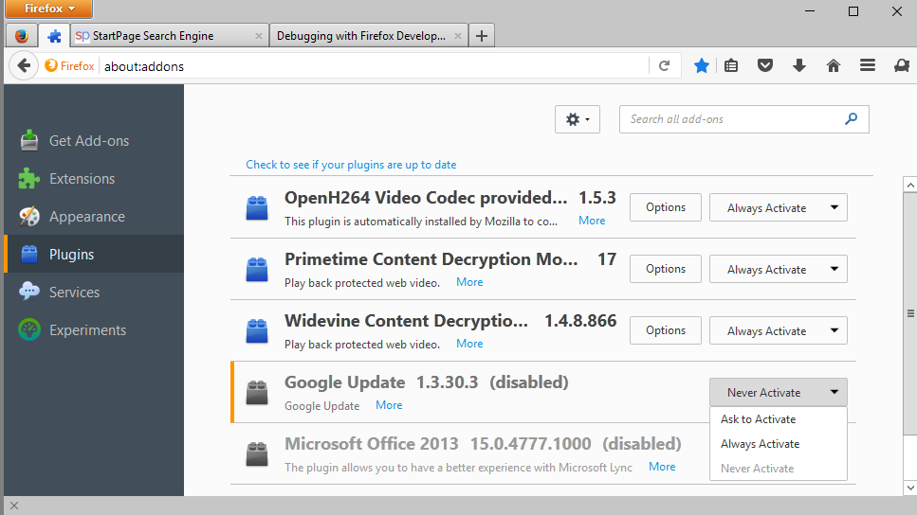Click More link for OpenH264 plugin

[x=592, y=221]
